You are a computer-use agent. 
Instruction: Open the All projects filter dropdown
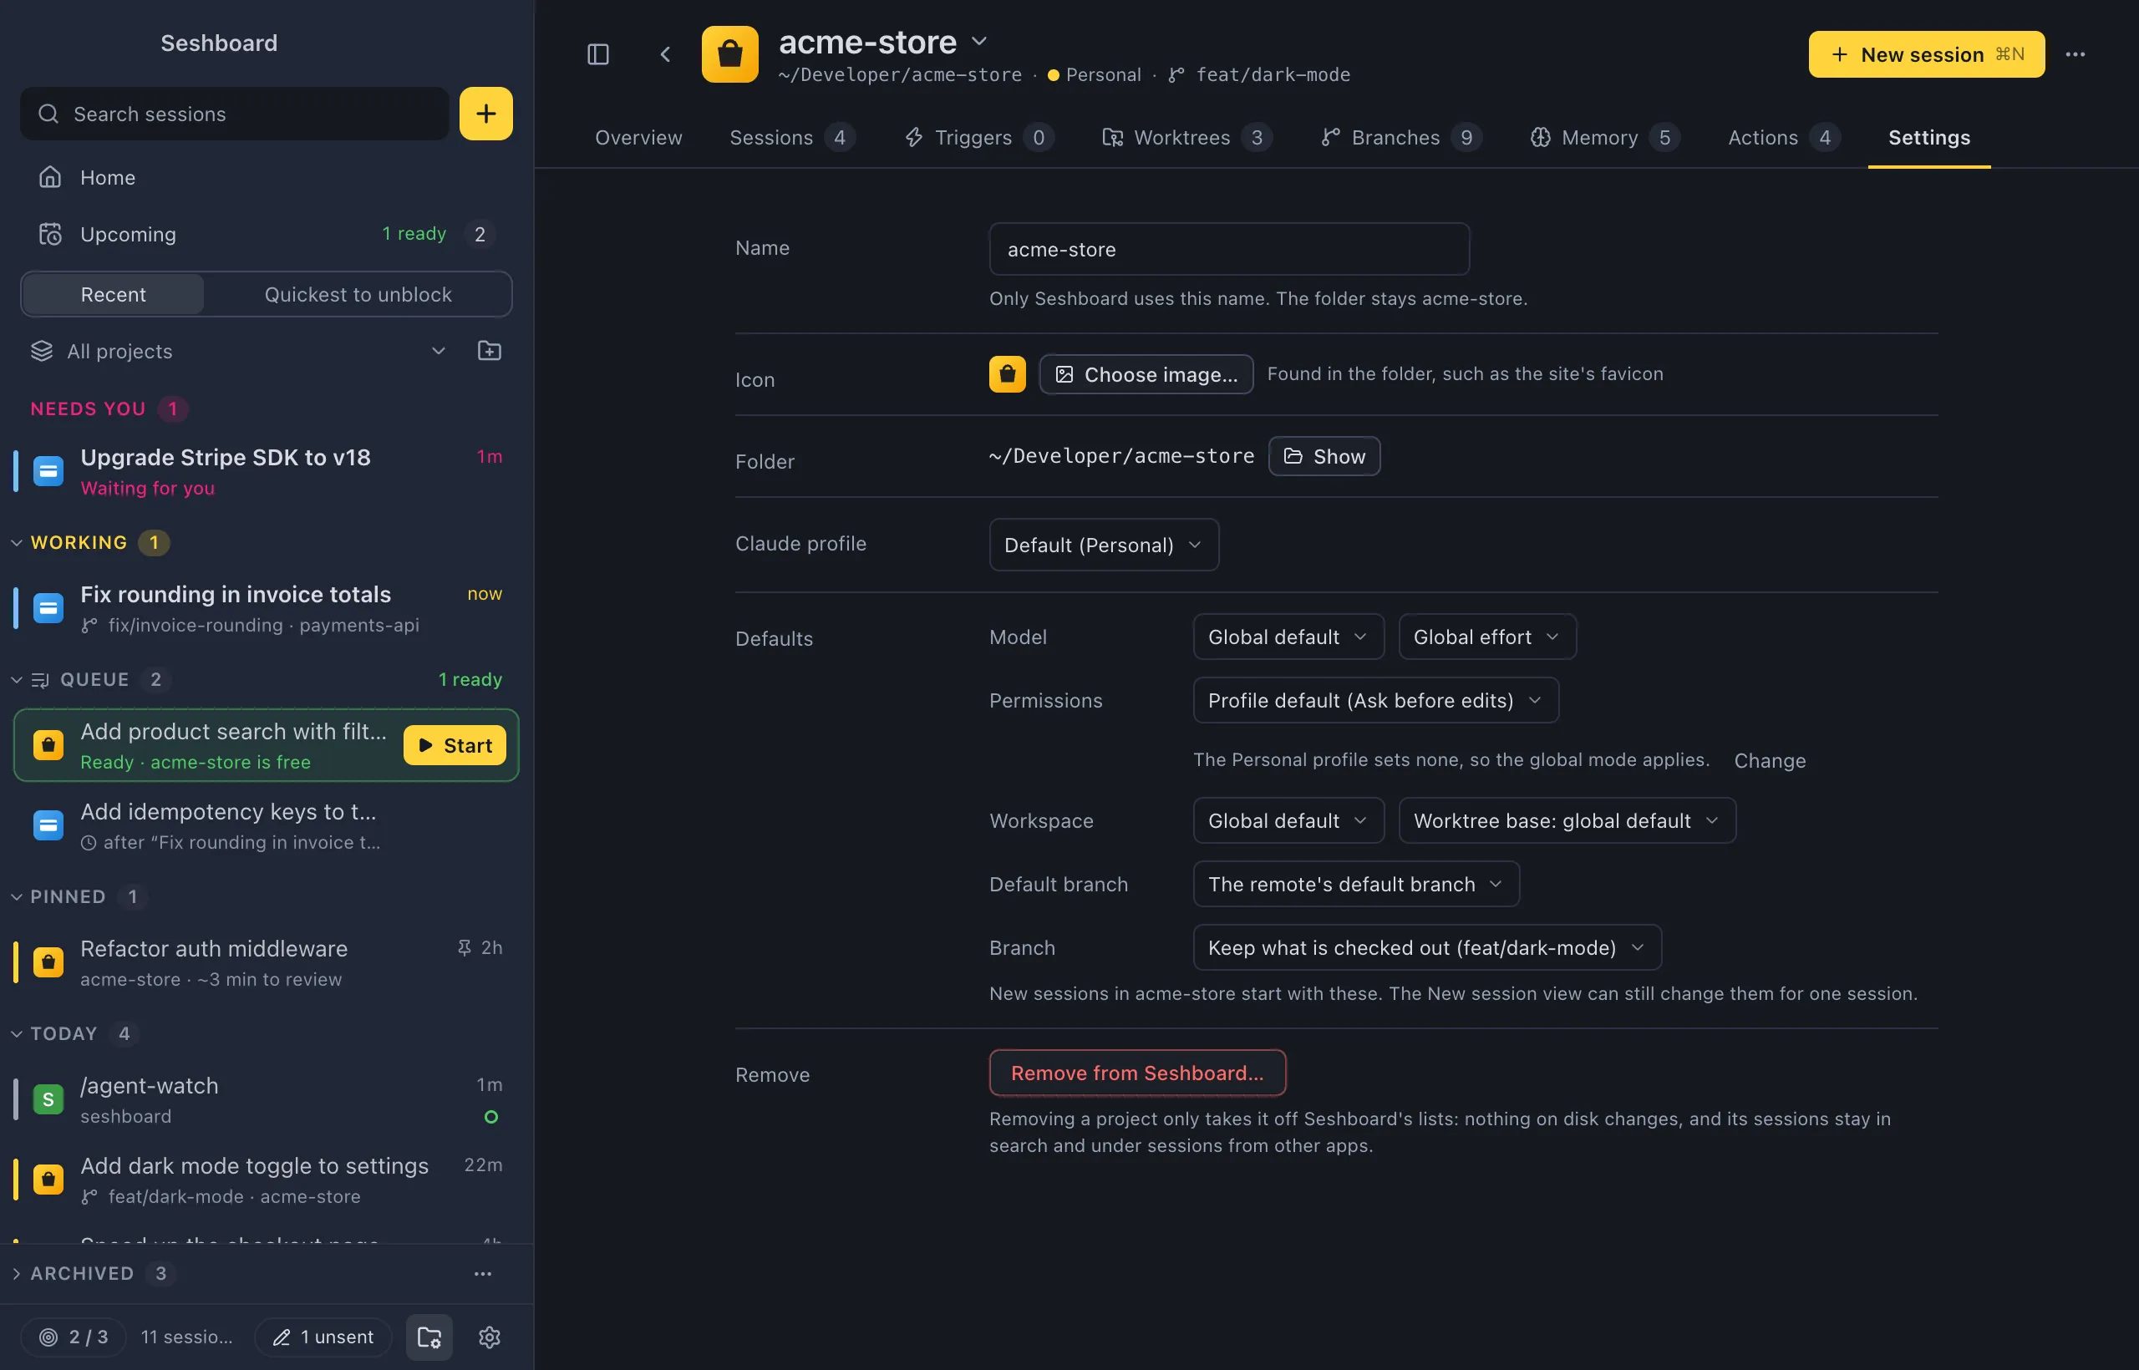point(238,351)
